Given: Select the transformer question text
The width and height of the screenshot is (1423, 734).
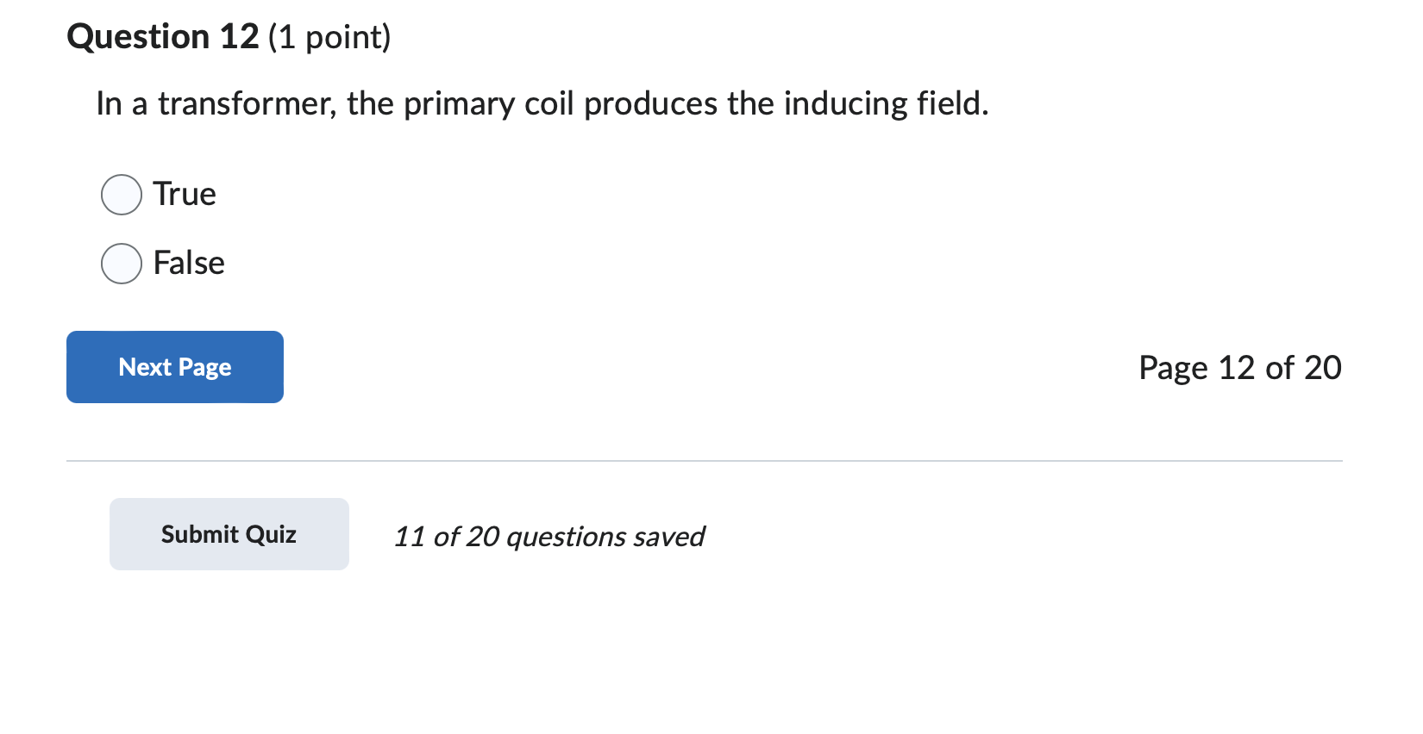Looking at the screenshot, I should pos(542,103).
